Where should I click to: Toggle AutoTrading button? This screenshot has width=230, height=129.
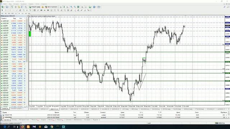tap(51, 7)
